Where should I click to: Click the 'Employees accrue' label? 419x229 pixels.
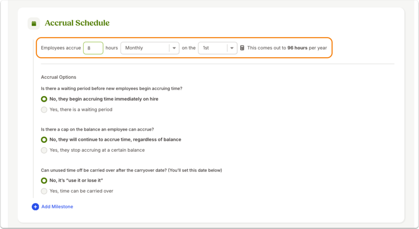tap(61, 48)
